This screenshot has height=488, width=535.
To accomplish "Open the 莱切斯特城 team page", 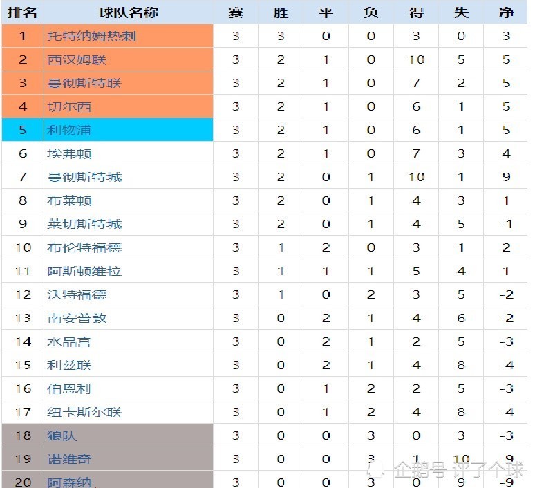I will 84,224.
